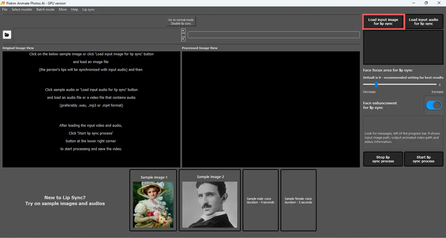The image size is (446, 238).
Task: Click the Pixbim app logo in title bar
Action: (3, 3)
